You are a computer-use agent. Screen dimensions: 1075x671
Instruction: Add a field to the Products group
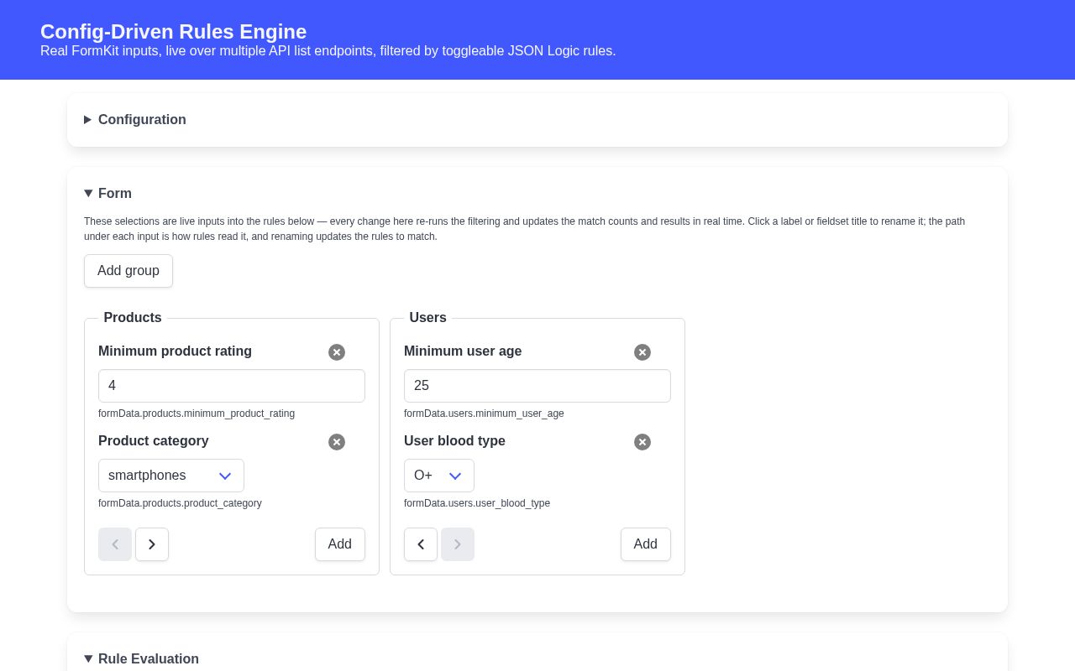[x=340, y=544]
